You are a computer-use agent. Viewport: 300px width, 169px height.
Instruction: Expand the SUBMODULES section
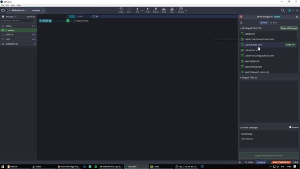18,44
